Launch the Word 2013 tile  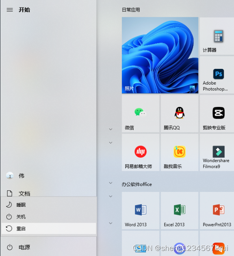point(141,211)
